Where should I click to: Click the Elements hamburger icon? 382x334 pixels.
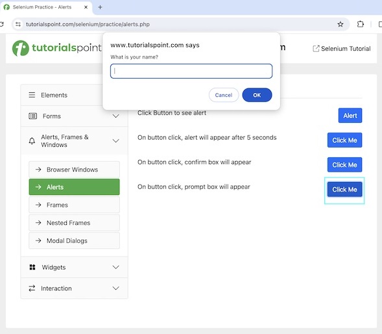[32, 95]
